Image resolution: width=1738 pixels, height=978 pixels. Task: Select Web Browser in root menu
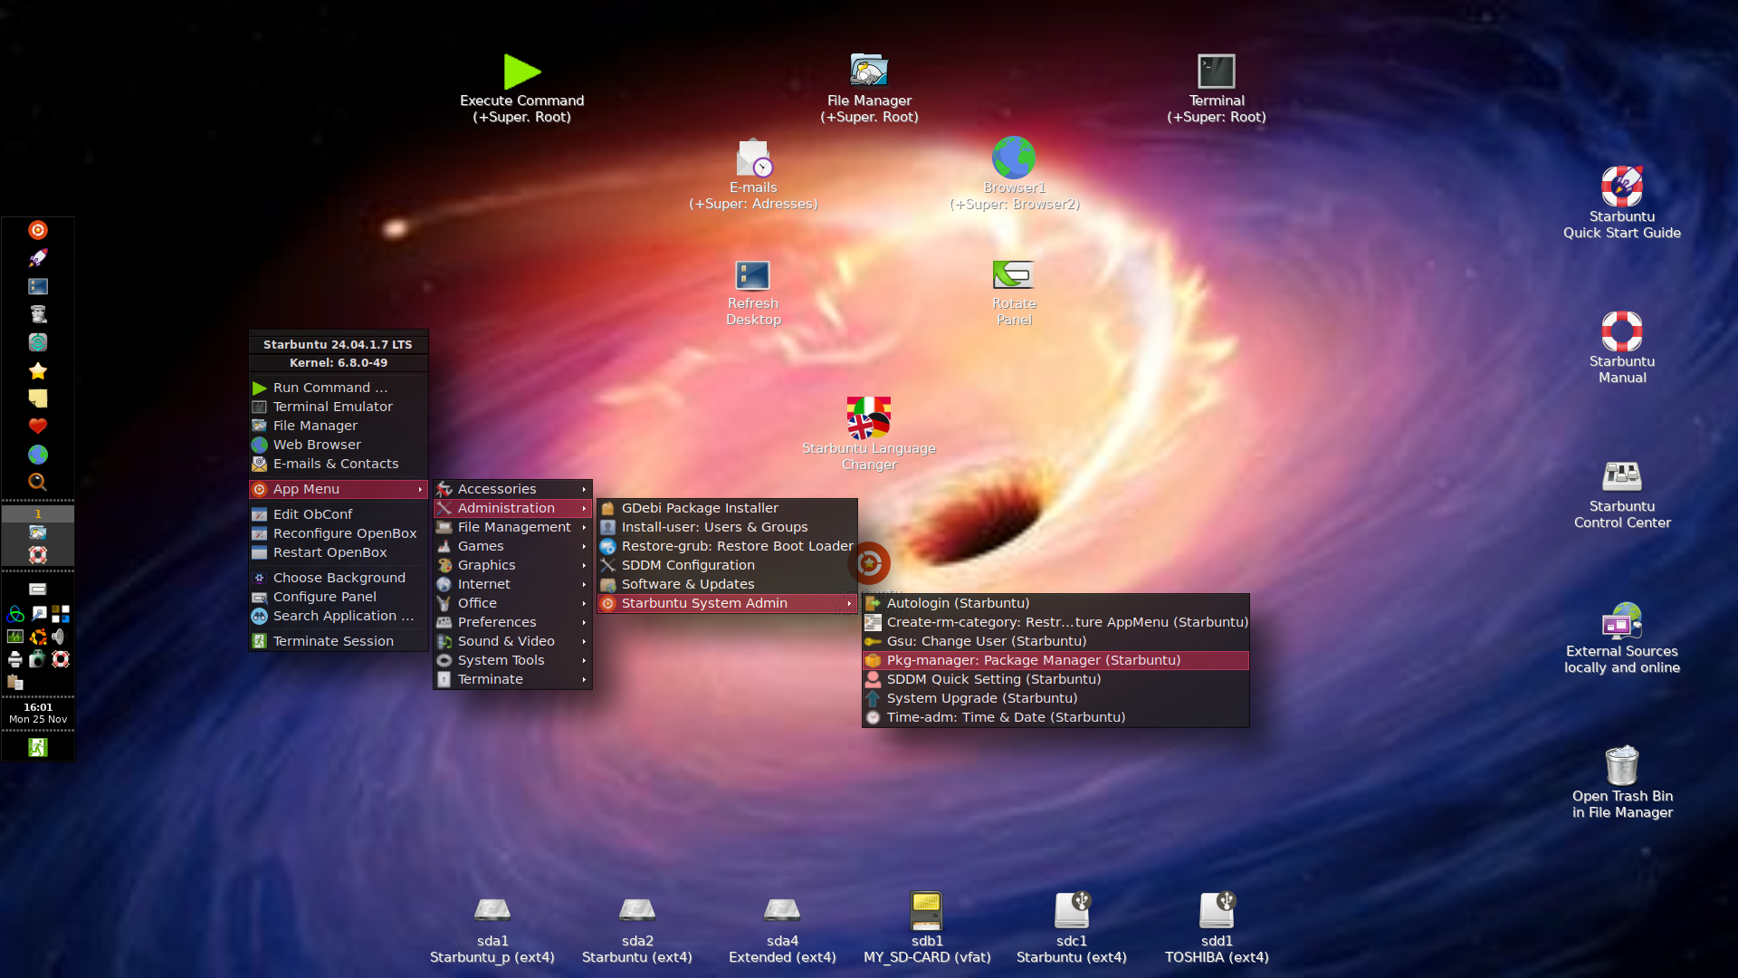[x=339, y=445]
